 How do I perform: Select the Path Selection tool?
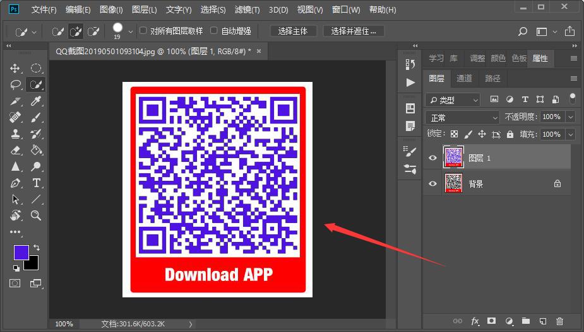pyautogui.click(x=15, y=199)
